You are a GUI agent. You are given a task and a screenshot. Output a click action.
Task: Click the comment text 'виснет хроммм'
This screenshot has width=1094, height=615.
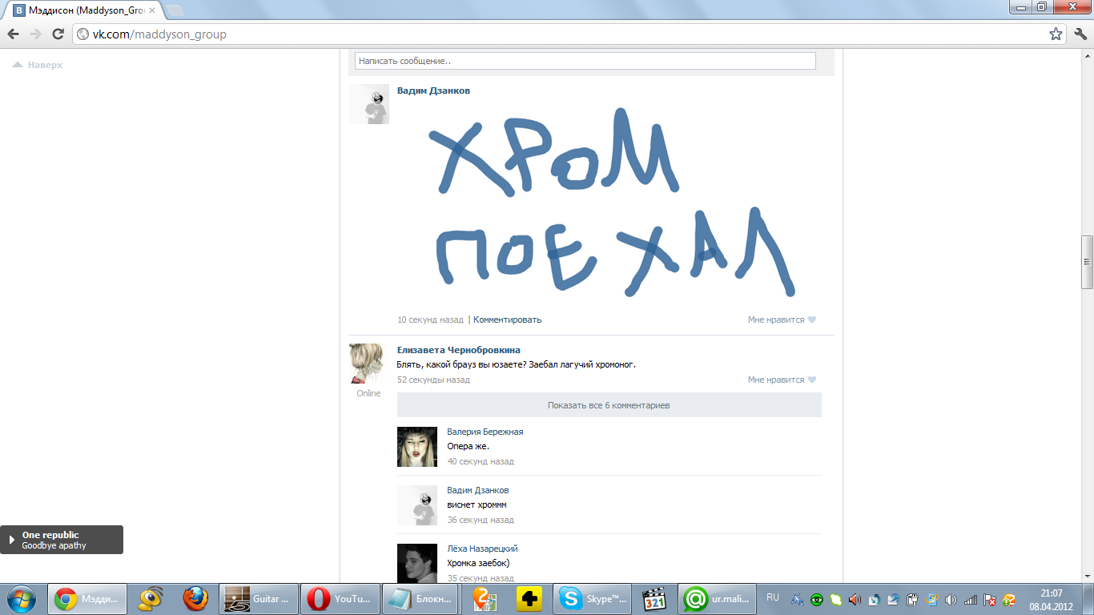477,504
